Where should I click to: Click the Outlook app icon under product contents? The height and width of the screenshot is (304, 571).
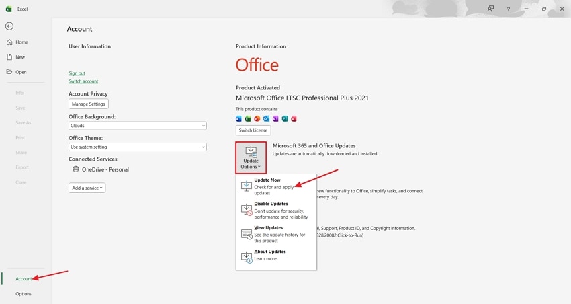(x=266, y=119)
